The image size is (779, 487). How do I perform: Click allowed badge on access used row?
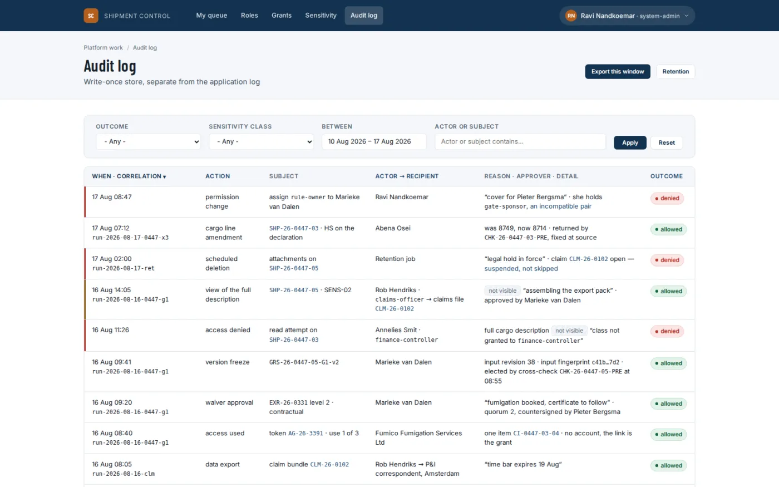pyautogui.click(x=668, y=435)
